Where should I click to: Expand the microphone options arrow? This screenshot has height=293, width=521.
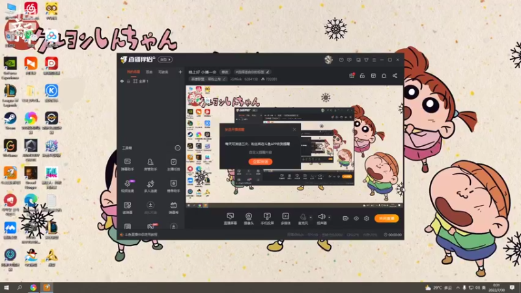(311, 217)
